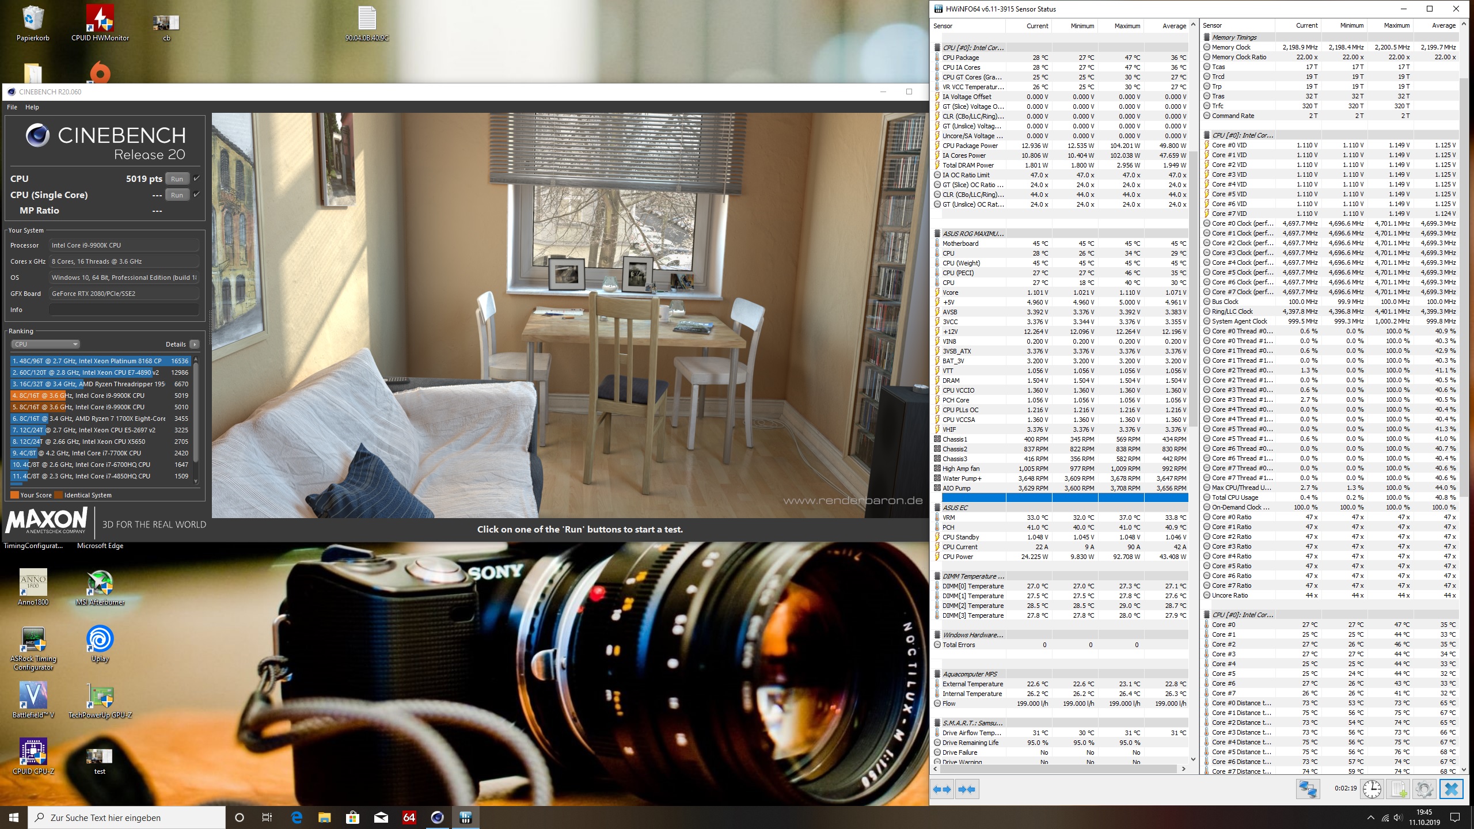Open HWiNFO sensor settings gear

(x=1424, y=789)
